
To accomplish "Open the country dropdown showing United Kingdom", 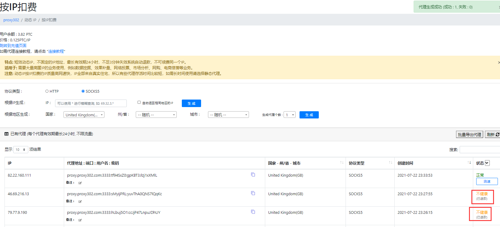I will (x=84, y=115).
